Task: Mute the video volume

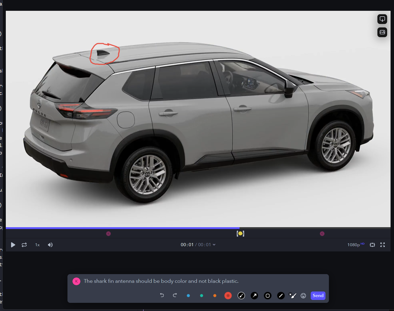Action: [x=50, y=245]
